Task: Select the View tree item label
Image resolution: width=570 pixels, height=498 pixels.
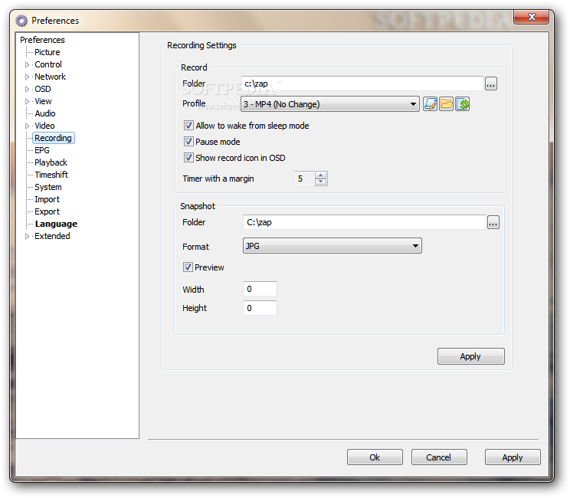Action: 43,101
